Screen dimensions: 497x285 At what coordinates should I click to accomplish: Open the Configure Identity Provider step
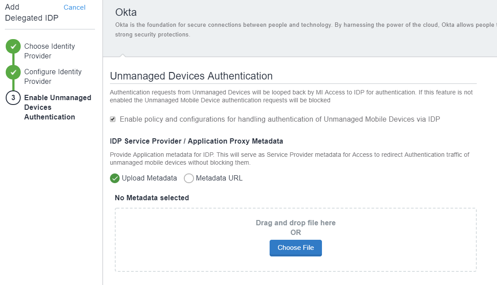(53, 76)
